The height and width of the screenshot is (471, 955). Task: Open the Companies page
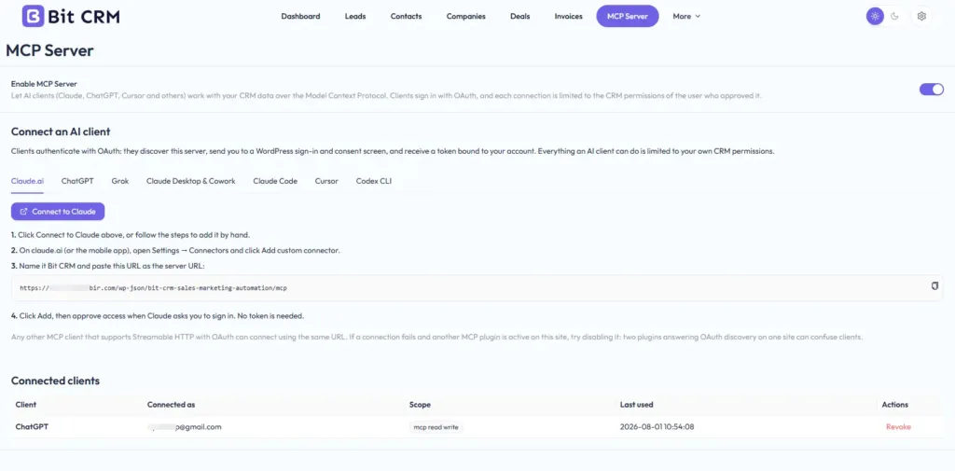pos(466,17)
